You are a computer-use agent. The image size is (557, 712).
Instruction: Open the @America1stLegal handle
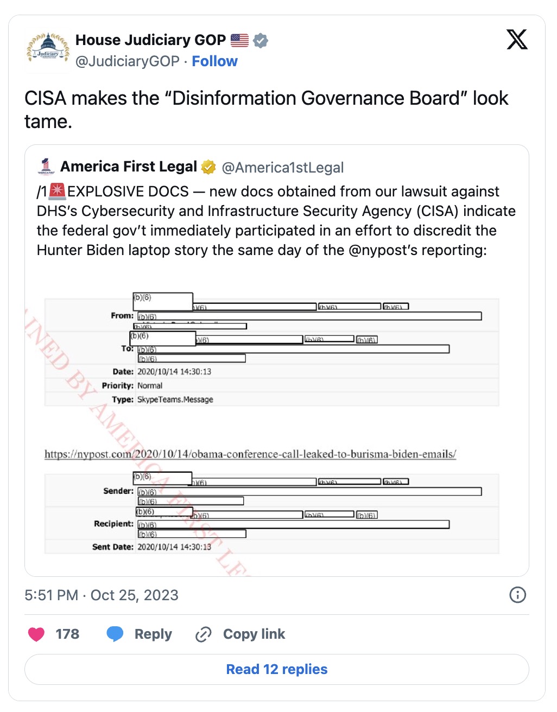[283, 168]
